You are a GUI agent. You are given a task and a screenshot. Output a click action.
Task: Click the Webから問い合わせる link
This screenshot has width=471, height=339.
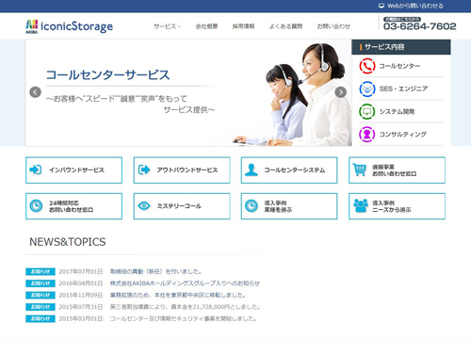point(415,6)
